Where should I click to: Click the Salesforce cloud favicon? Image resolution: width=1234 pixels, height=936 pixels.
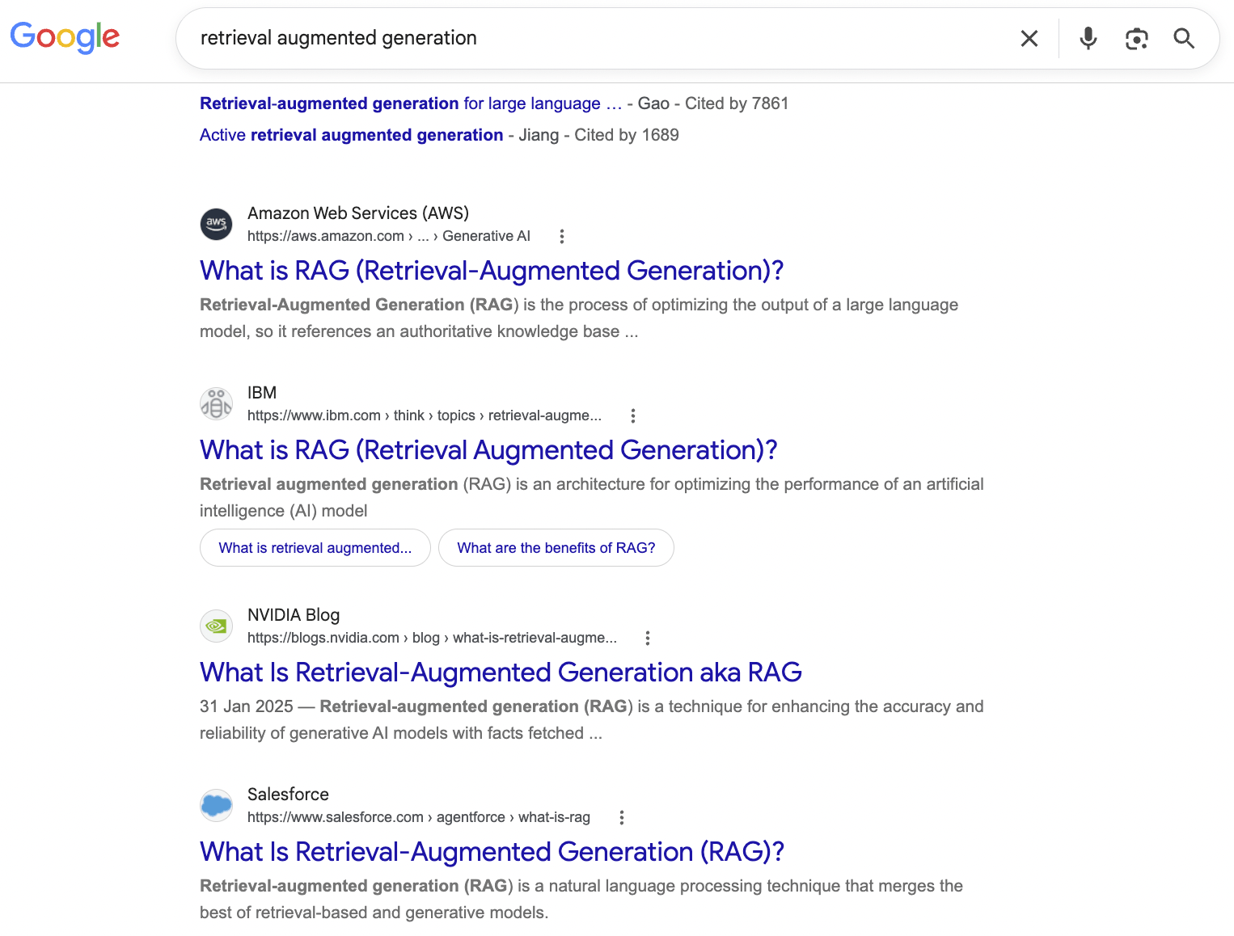[x=216, y=805]
